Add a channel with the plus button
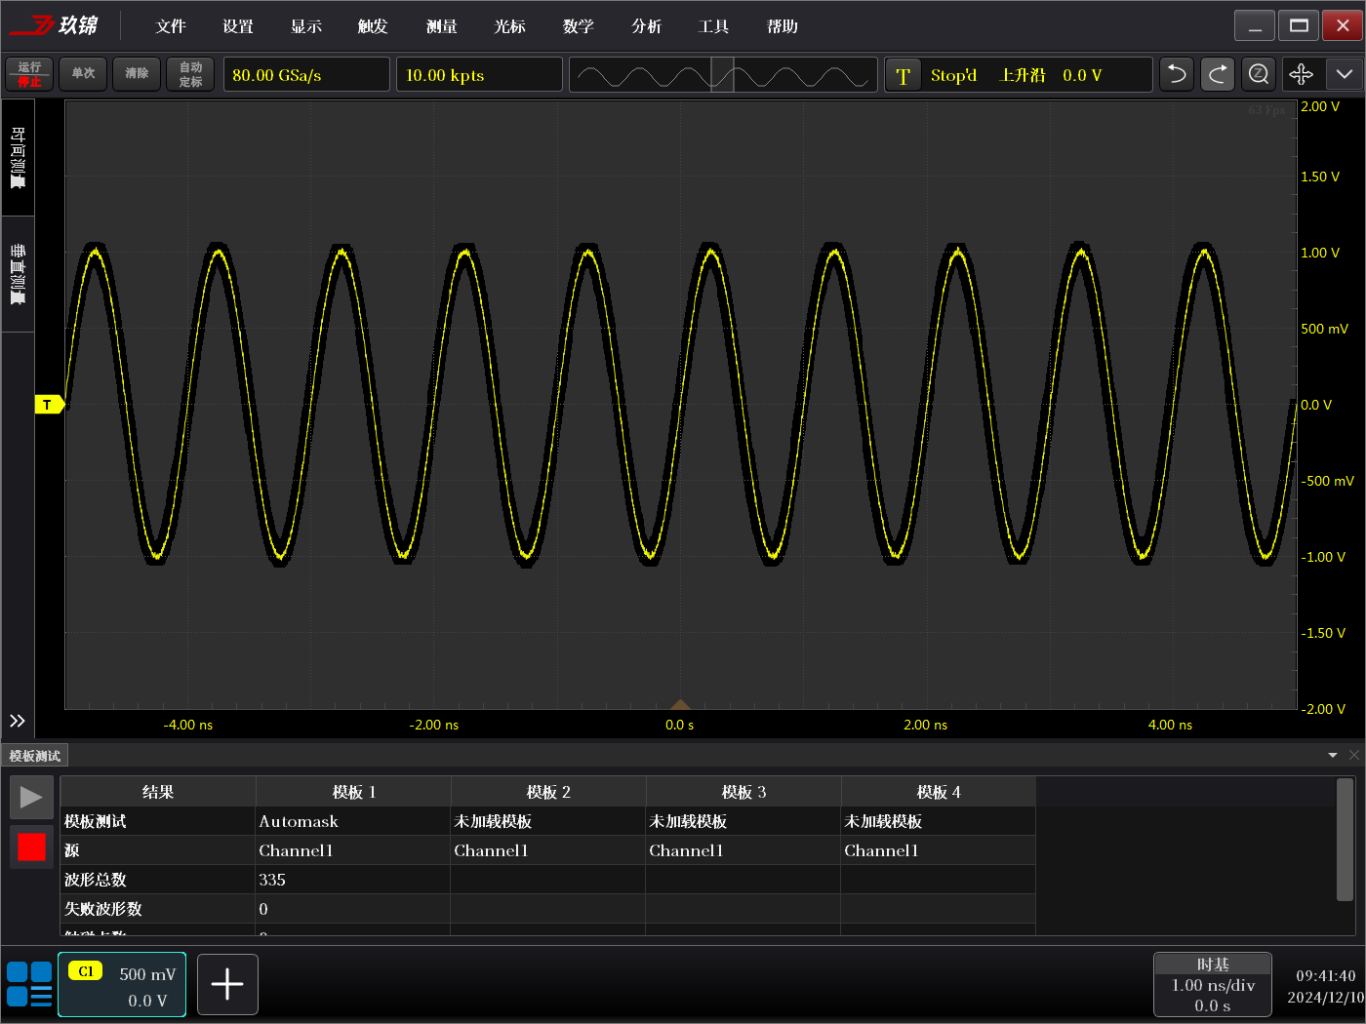The height and width of the screenshot is (1024, 1366). tap(227, 985)
